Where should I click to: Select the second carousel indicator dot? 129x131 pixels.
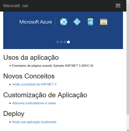pyautogui.click(x=61, y=42)
